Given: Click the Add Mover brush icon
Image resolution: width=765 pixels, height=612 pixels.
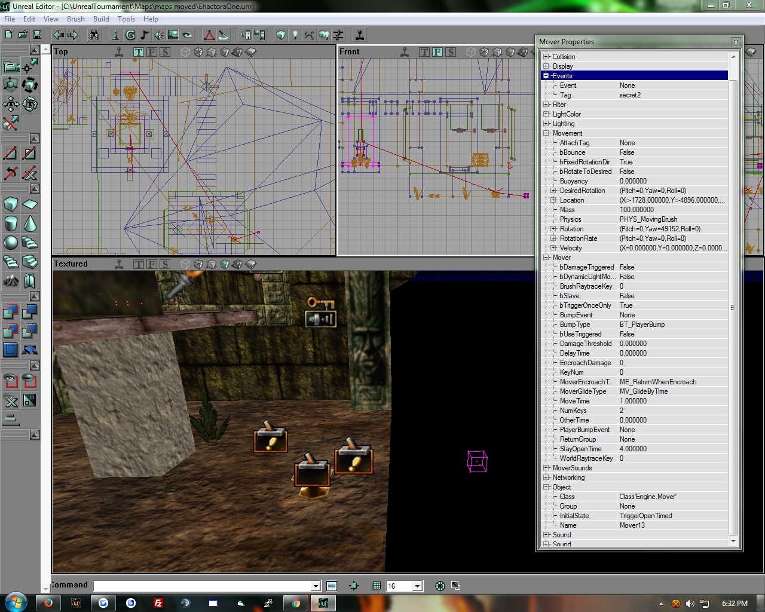Looking at the screenshot, I should (x=30, y=350).
